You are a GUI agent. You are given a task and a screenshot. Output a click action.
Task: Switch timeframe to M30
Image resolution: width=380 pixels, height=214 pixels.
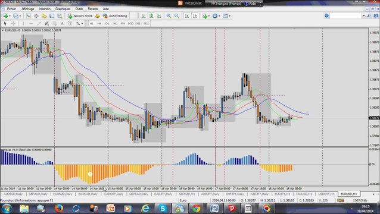point(130,23)
